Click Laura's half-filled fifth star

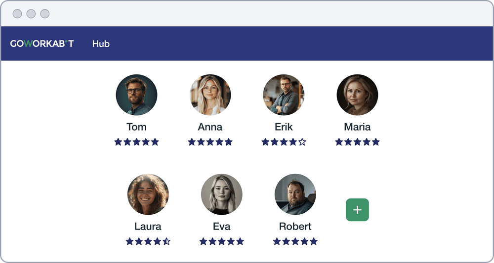point(166,241)
